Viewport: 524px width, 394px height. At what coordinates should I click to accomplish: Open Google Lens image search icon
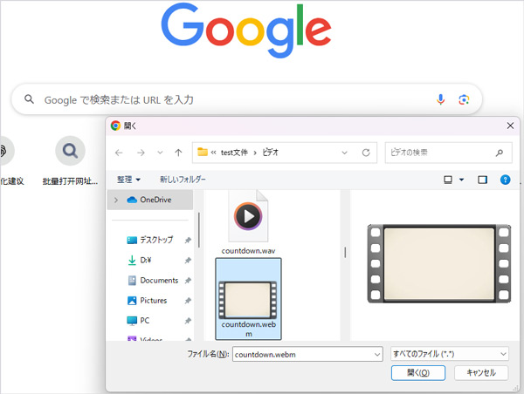[x=464, y=99]
